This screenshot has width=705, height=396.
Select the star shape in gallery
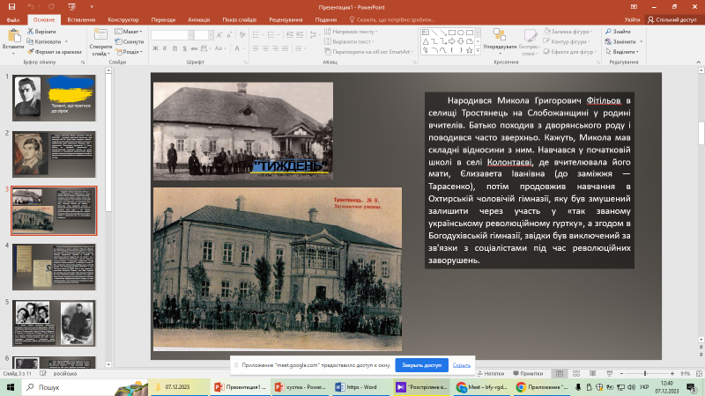click(x=470, y=50)
